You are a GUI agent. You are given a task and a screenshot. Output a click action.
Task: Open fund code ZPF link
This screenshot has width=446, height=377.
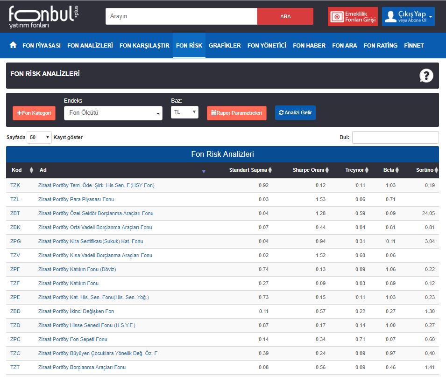pos(15,269)
